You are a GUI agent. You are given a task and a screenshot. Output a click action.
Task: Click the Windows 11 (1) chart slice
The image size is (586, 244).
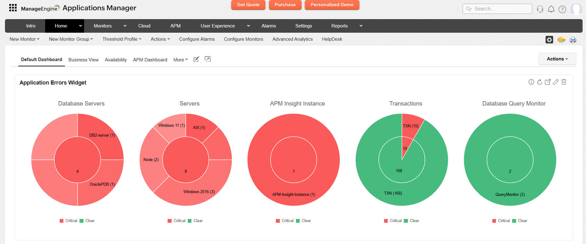[172, 125]
